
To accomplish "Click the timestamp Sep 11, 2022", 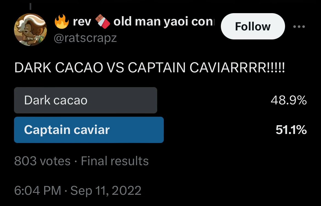I will [x=106, y=190].
